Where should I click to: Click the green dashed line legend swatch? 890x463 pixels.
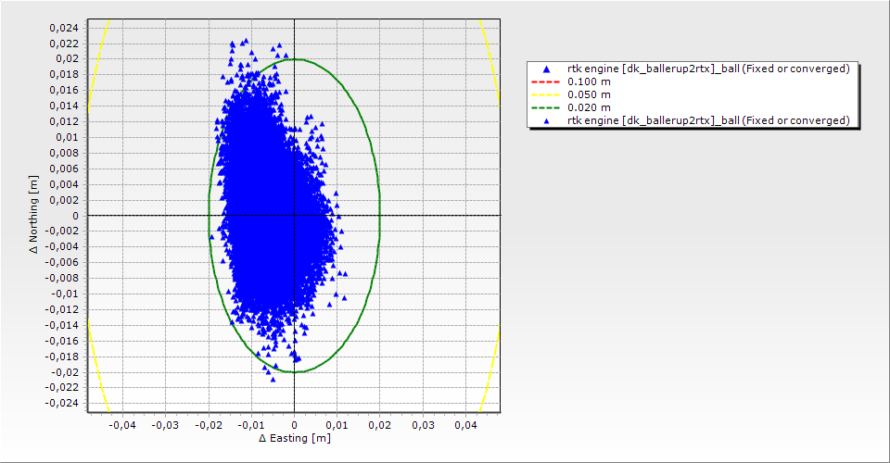(545, 107)
